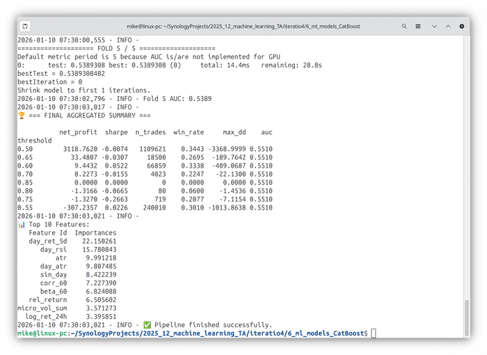Click the green checkmark emoji before Pipeline finished
The height and width of the screenshot is (355, 487).
click(147, 325)
